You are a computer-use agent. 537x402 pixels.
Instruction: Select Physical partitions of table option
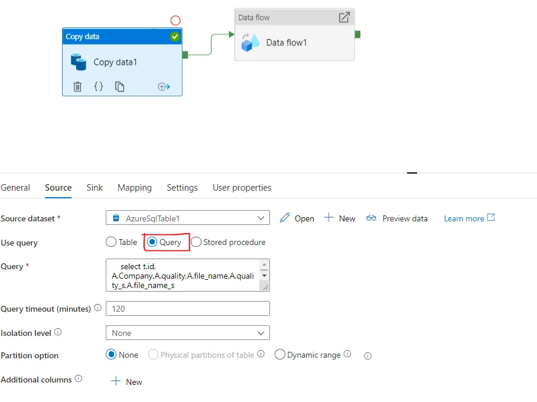coord(153,354)
